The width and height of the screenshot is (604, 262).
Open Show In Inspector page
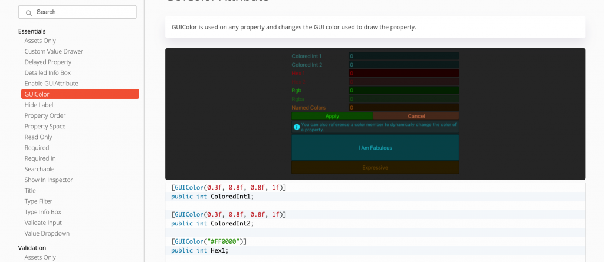tap(48, 180)
